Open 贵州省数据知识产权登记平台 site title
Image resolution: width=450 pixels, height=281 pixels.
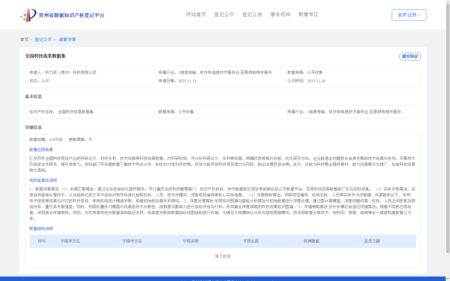[x=71, y=15]
